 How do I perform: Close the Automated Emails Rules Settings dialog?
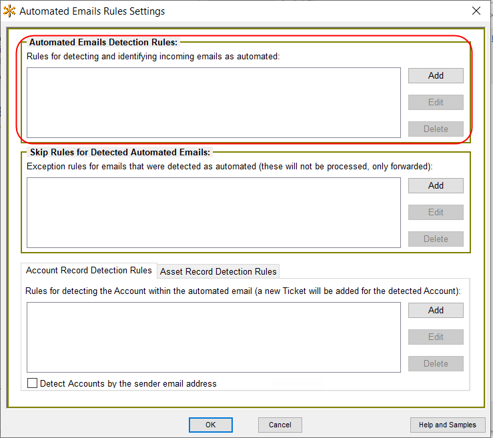click(x=476, y=11)
